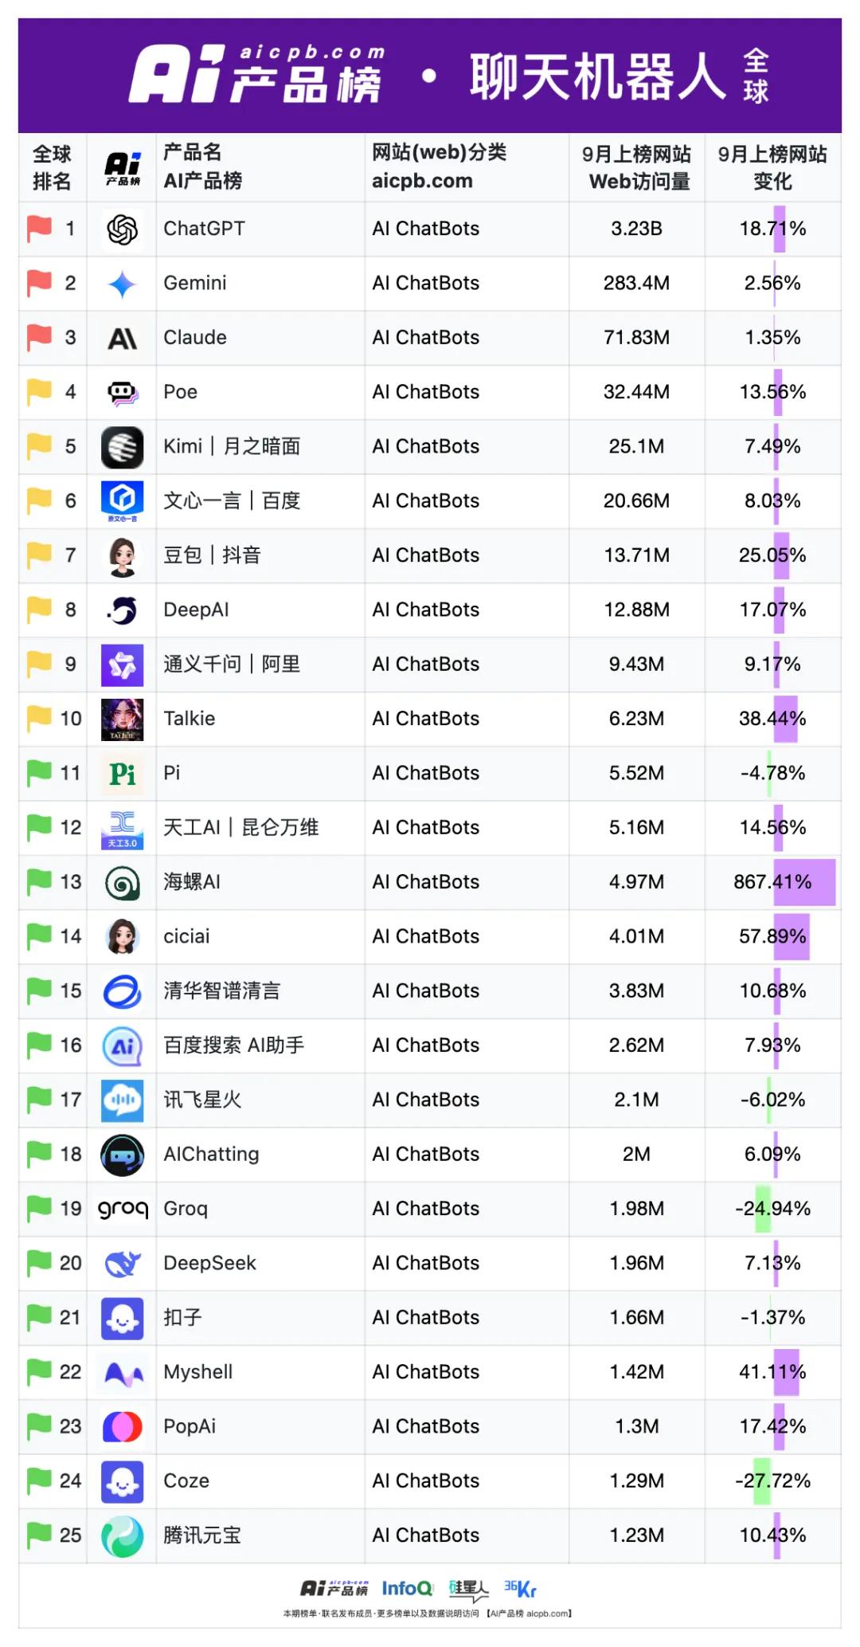The image size is (860, 1647).
Task: Click the yellow flag beside rank 7
Action: pos(39,555)
